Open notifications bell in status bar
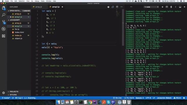The height and width of the screenshot is (105, 187). (x=184, y=98)
